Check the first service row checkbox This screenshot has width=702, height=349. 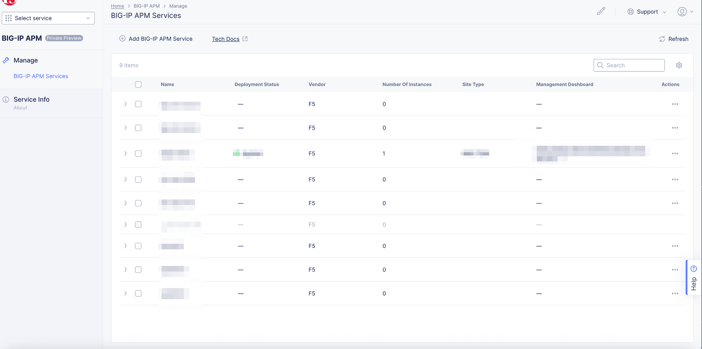pyautogui.click(x=138, y=104)
